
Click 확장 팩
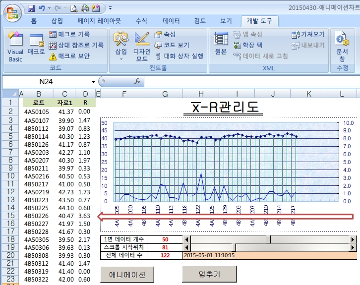point(248,45)
